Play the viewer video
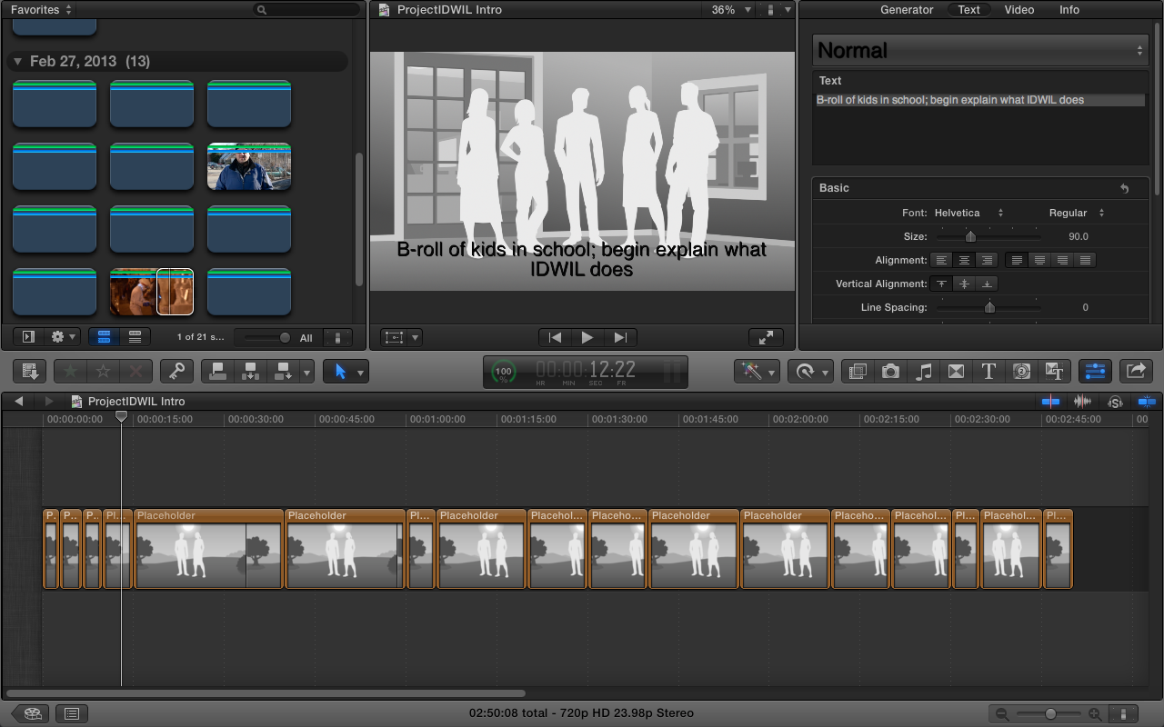This screenshot has height=727, width=1164. click(x=587, y=337)
